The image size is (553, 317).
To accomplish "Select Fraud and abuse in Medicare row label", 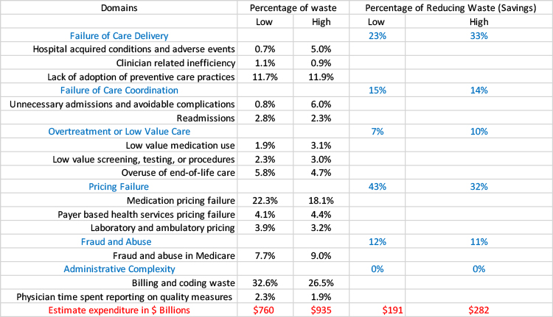I will [175, 255].
